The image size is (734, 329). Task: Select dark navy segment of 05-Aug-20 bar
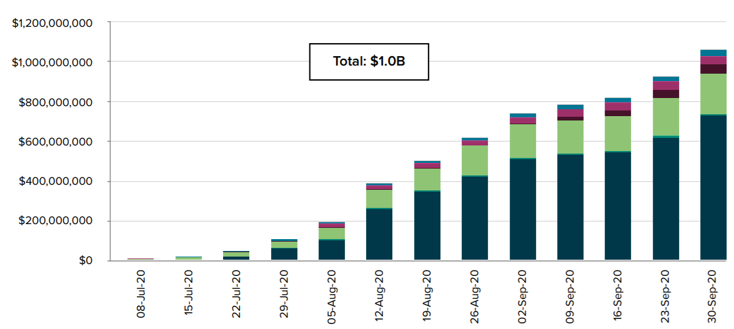pyautogui.click(x=332, y=250)
